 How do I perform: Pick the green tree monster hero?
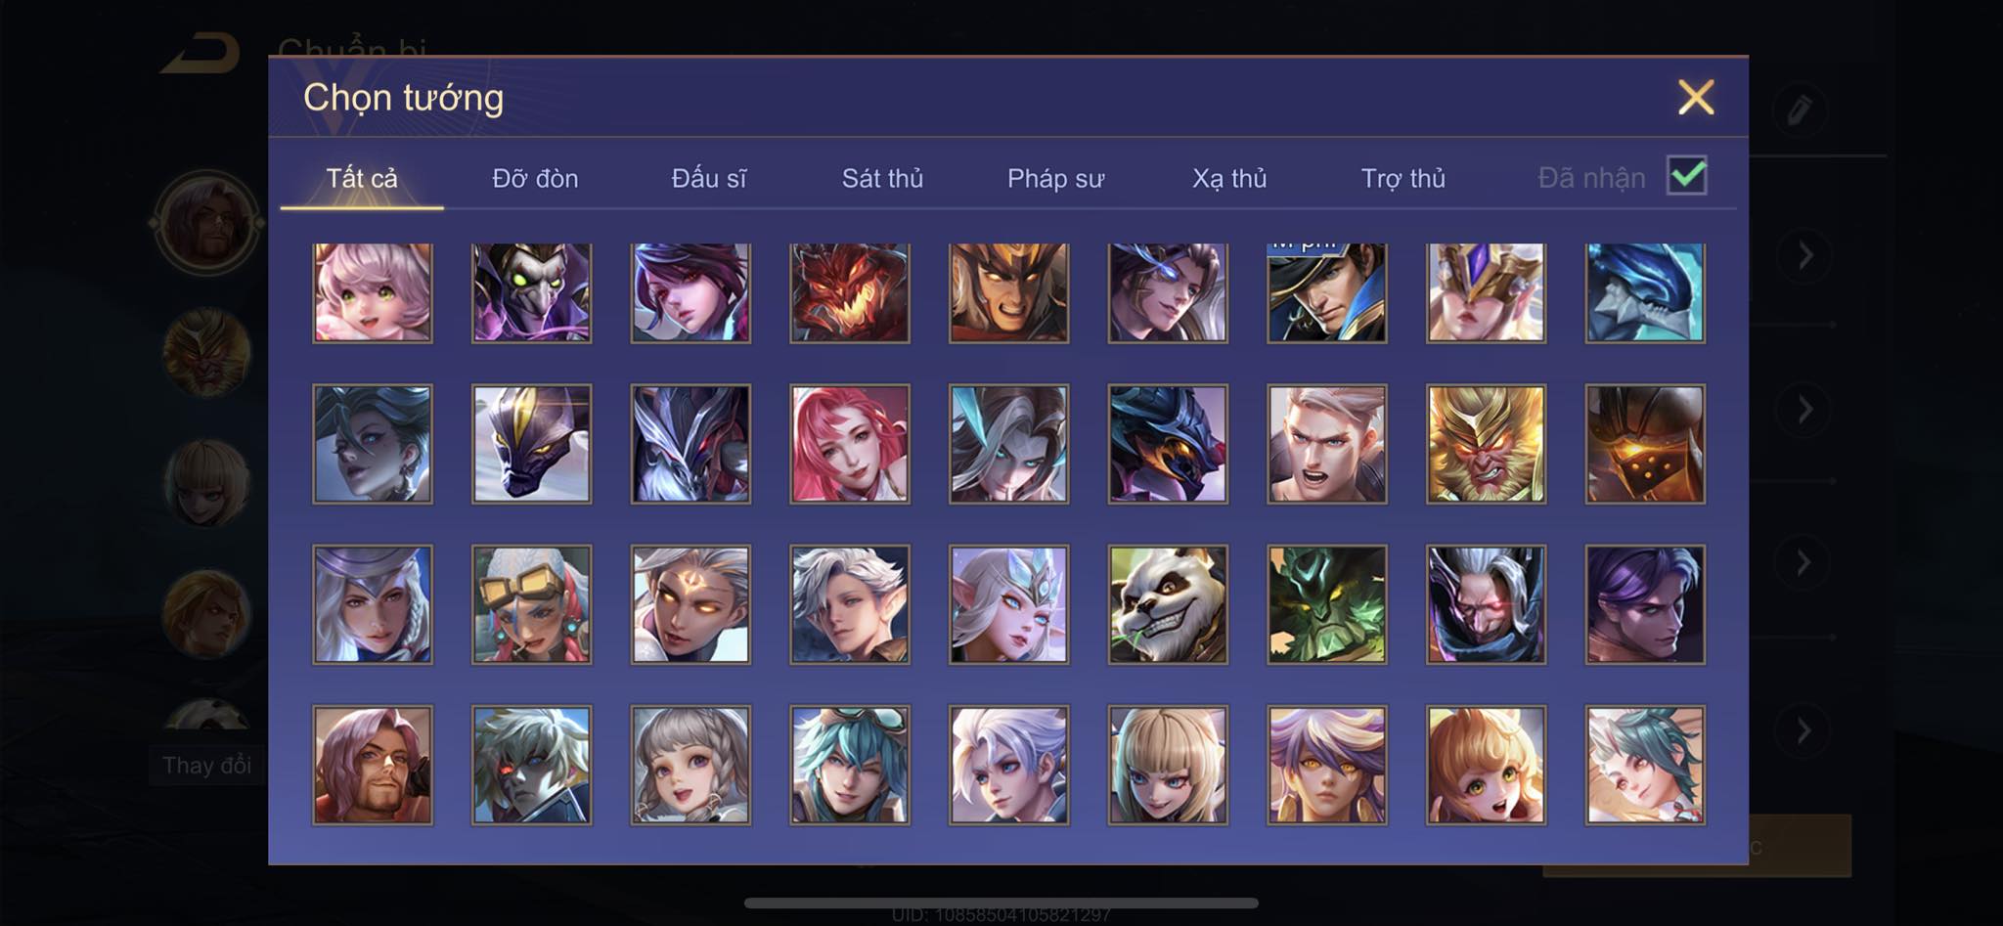[x=1327, y=604]
